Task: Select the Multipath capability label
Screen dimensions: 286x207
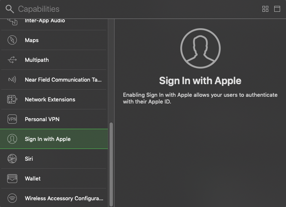Action: pyautogui.click(x=37, y=60)
